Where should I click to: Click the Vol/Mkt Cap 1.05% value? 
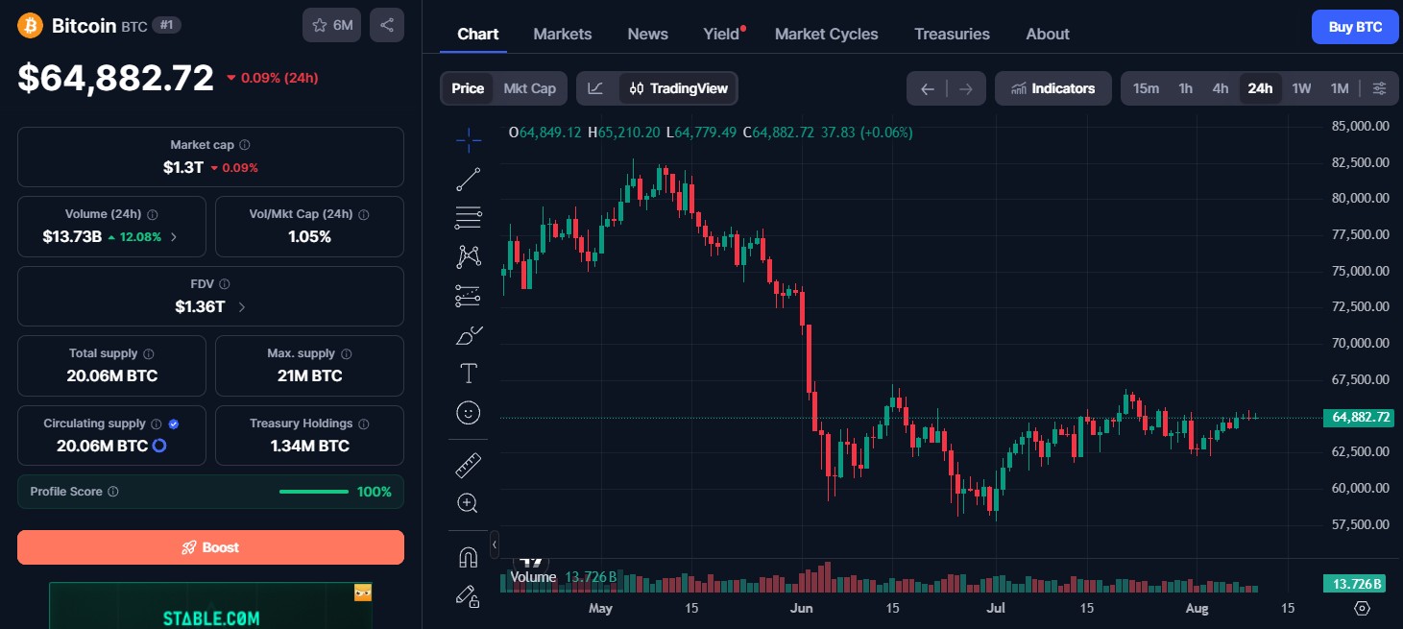309,237
